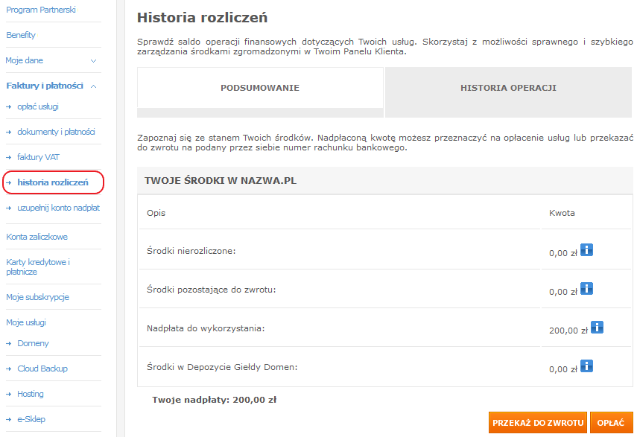The height and width of the screenshot is (437, 637).
Task: Open faktury VAT page
Action: pyautogui.click(x=38, y=157)
